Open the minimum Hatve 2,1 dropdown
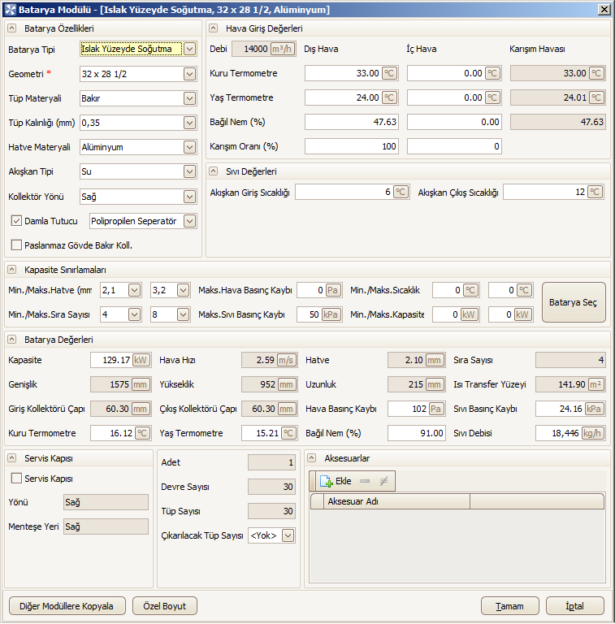Screen dimensions: 615x624 point(135,290)
